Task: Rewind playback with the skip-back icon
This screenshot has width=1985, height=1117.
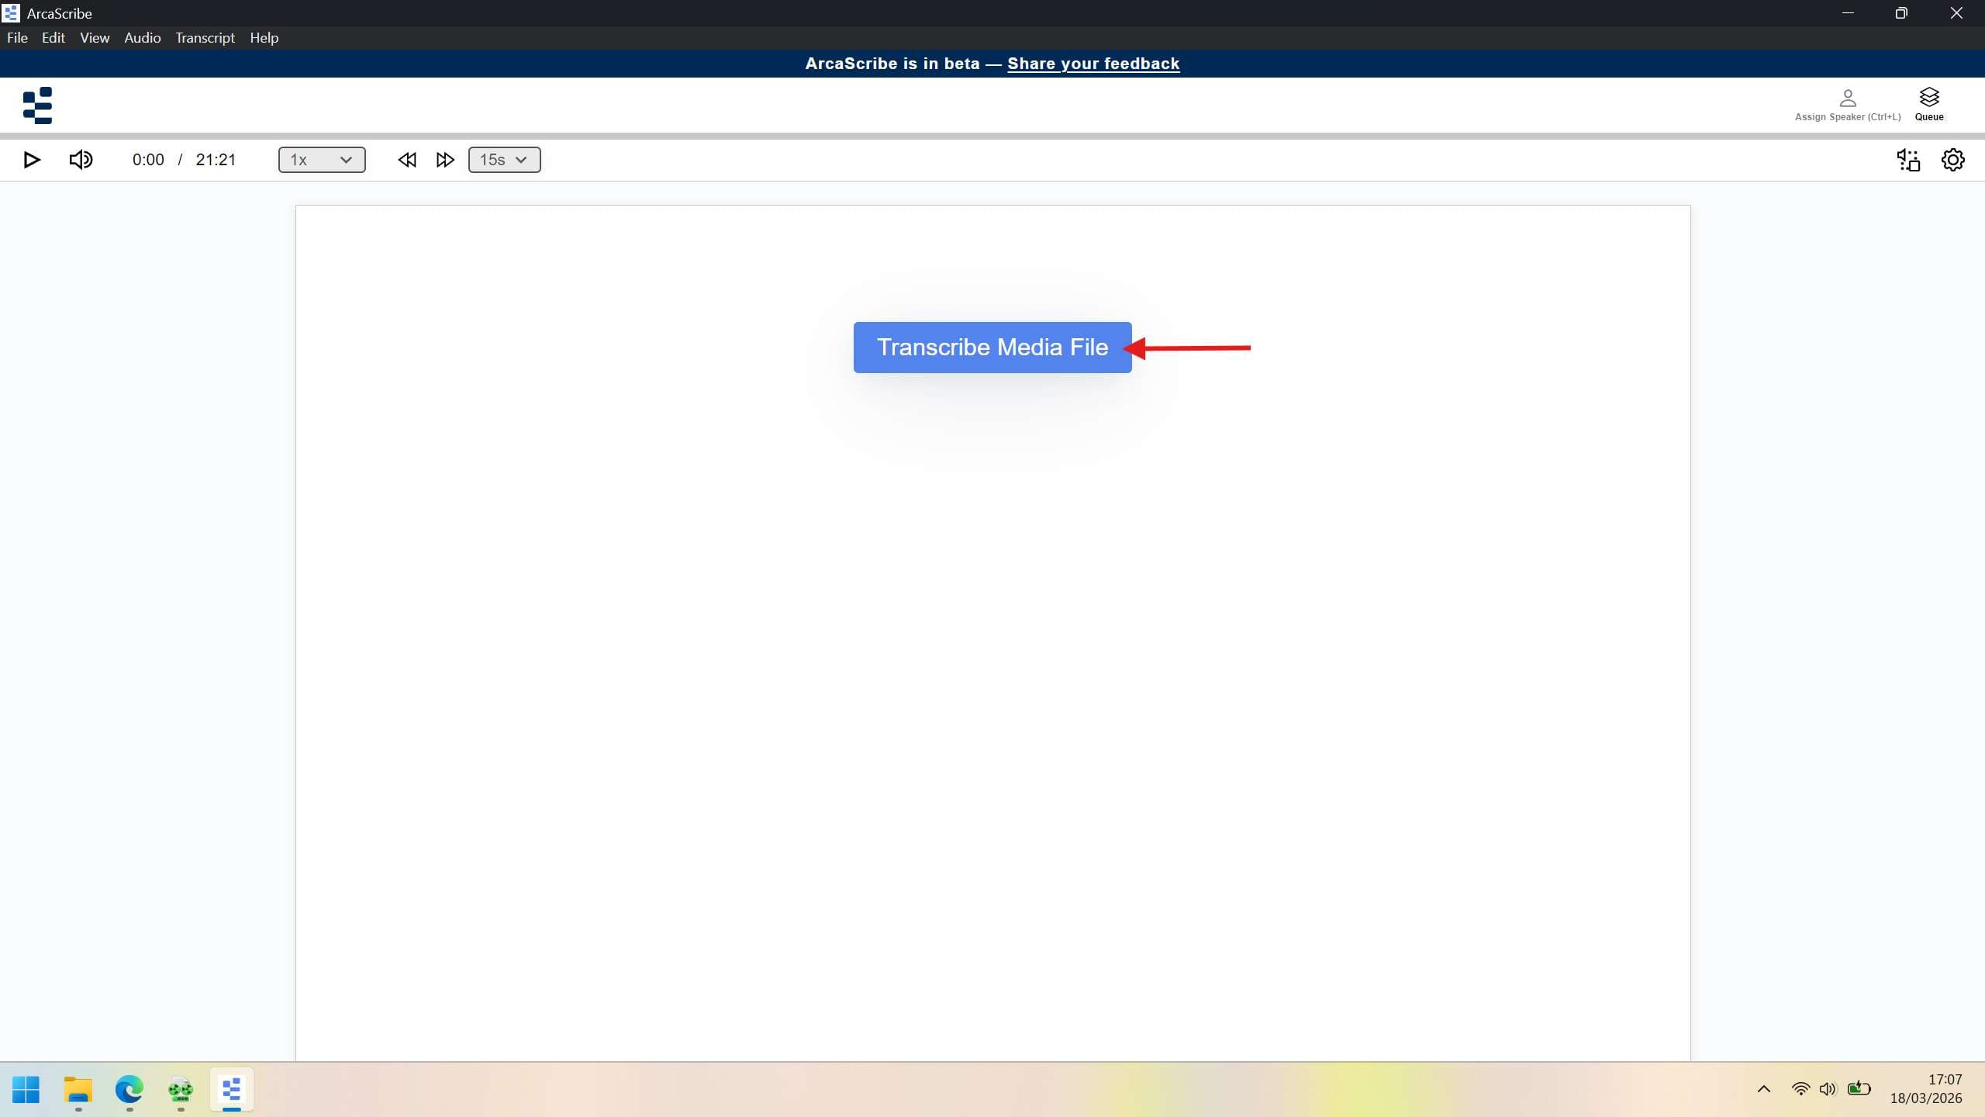Action: click(x=406, y=160)
